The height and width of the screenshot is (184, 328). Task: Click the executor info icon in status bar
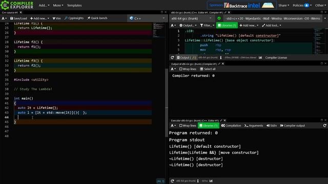point(198,181)
